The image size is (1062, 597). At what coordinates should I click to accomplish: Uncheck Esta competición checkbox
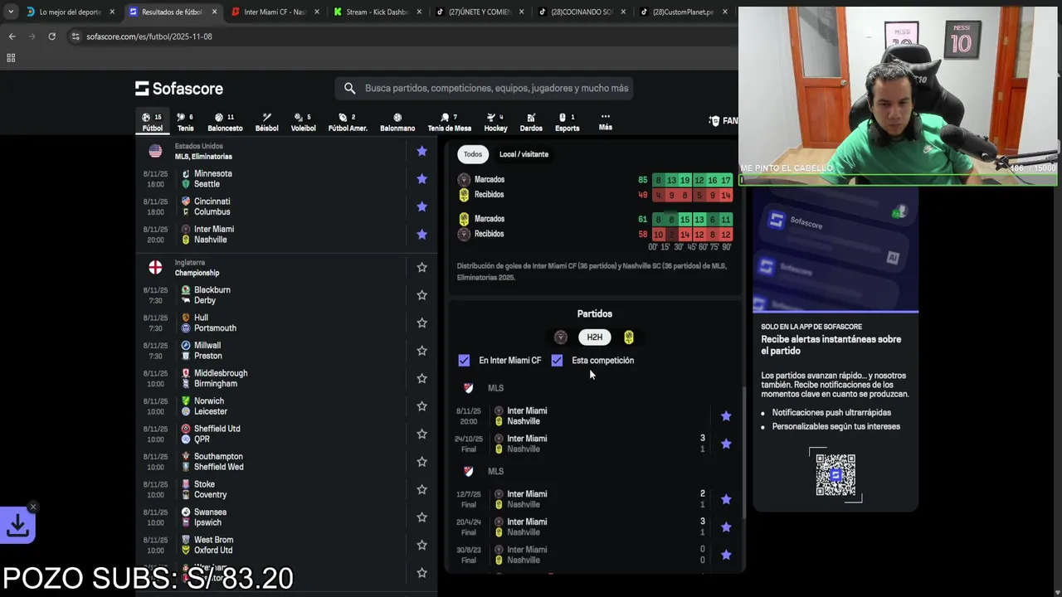coord(557,360)
